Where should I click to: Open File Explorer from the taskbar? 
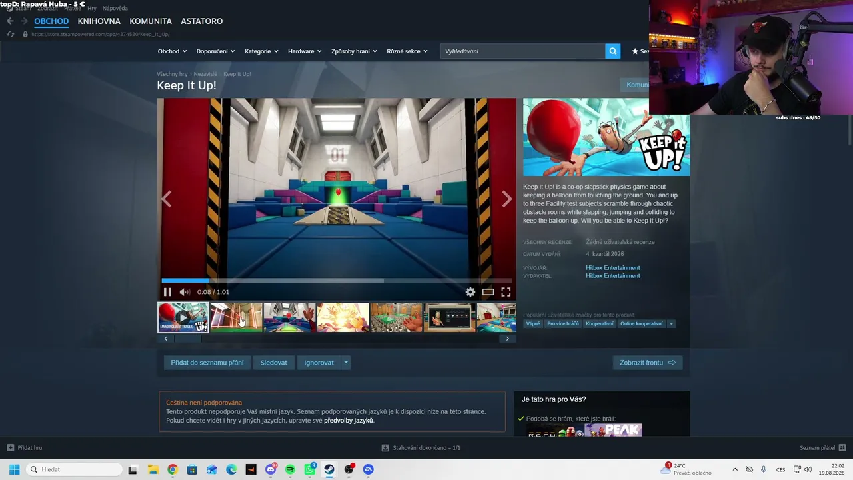pos(153,469)
